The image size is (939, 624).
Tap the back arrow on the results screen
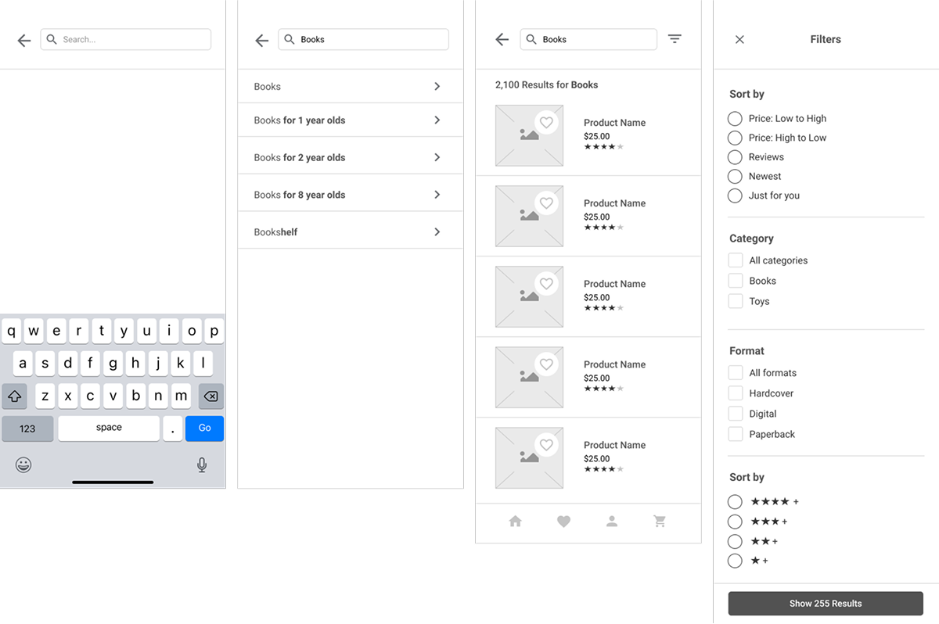(x=502, y=39)
